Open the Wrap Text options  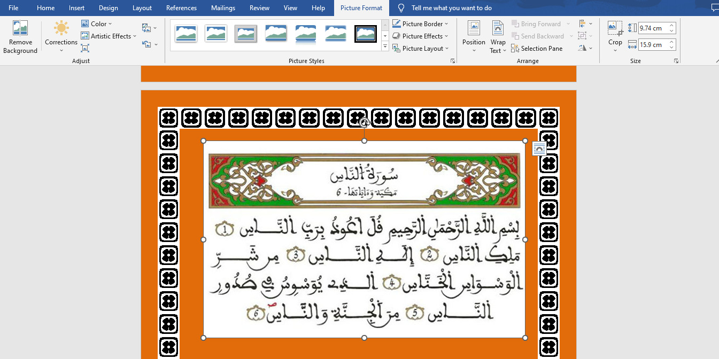pyautogui.click(x=498, y=37)
